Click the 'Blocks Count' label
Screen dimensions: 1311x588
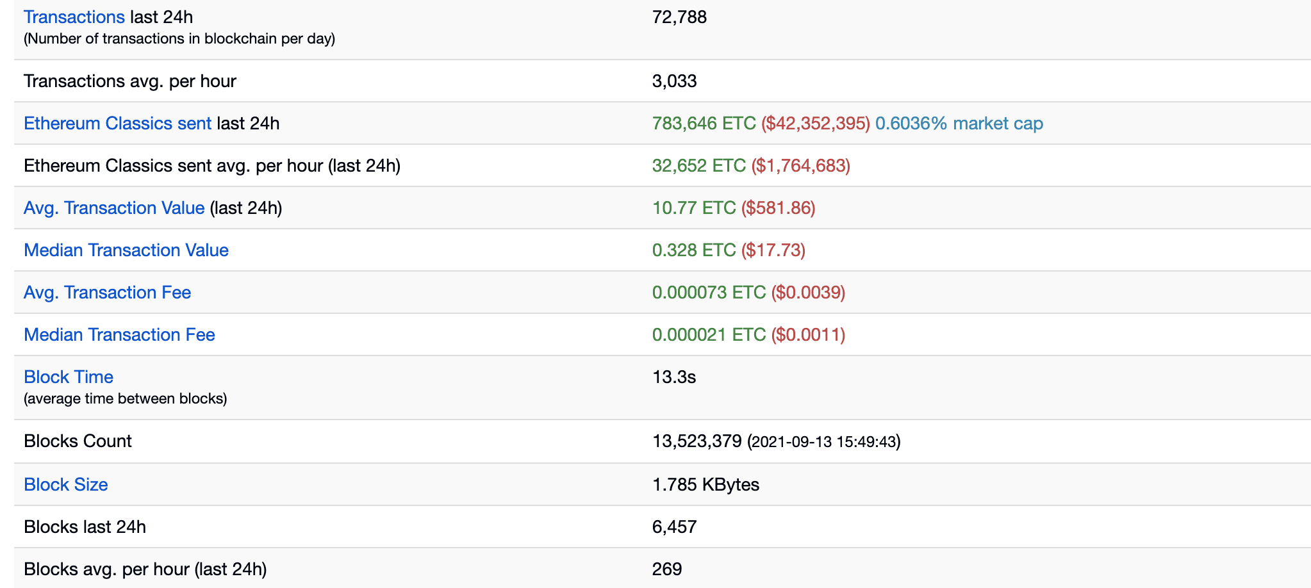point(78,441)
